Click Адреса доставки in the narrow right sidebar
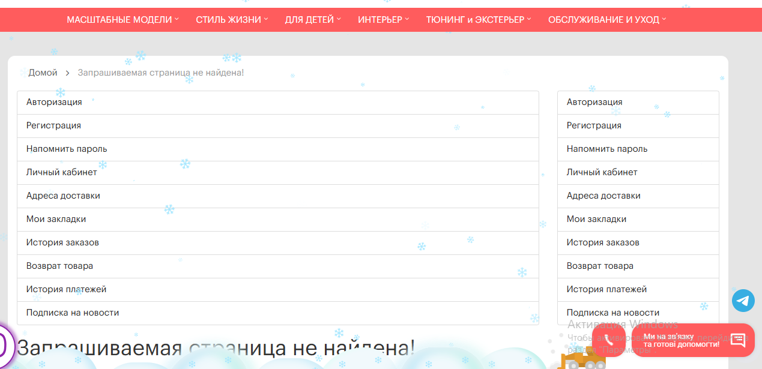Screen dimensions: 762x369 [x=638, y=196]
